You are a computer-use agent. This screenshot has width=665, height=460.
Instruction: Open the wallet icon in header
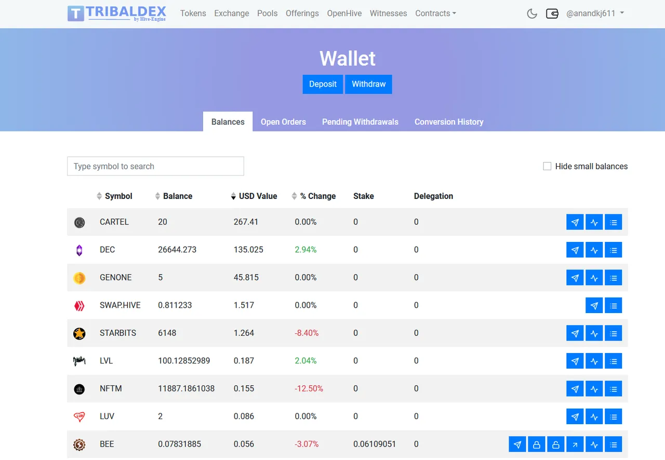tap(552, 13)
